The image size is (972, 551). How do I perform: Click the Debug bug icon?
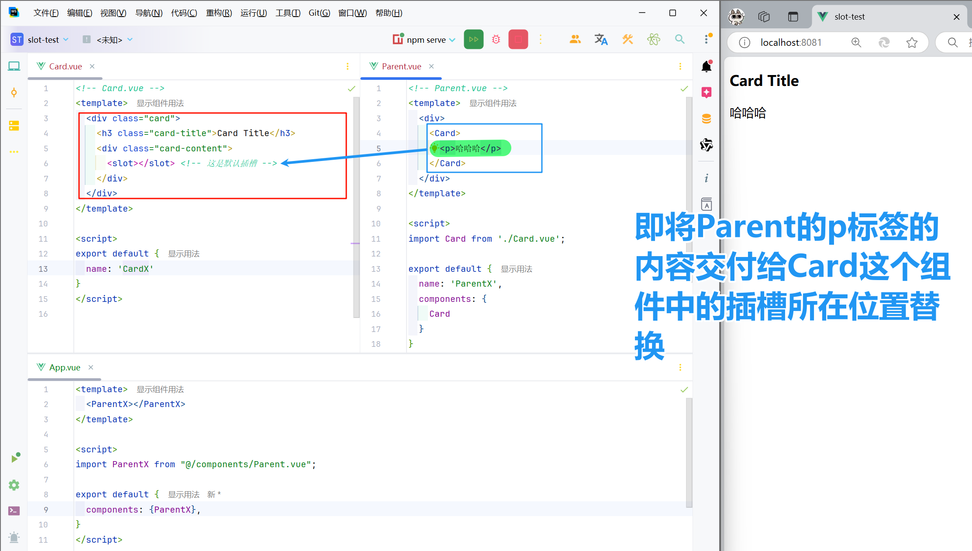tap(496, 40)
